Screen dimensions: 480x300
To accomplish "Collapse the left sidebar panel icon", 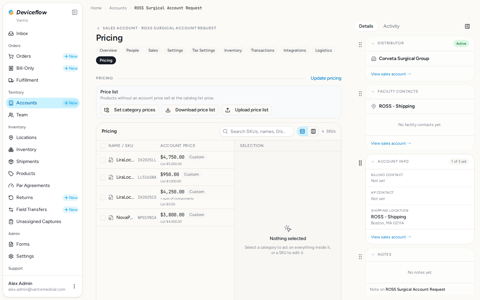I will coord(75,12).
